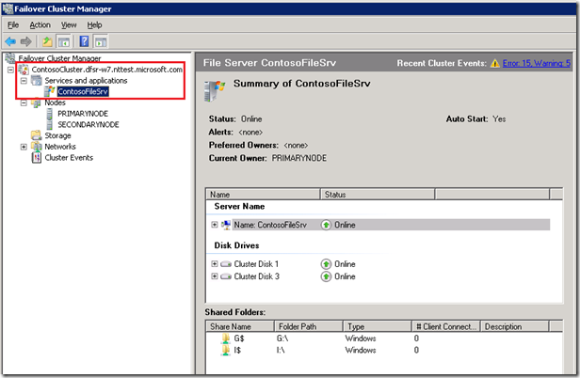
Task: Select Networks in the console tree
Action: tap(60, 147)
